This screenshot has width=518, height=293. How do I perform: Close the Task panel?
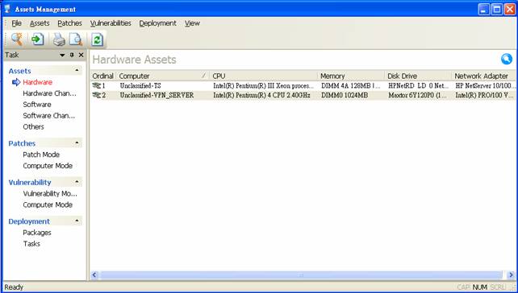pos(81,55)
